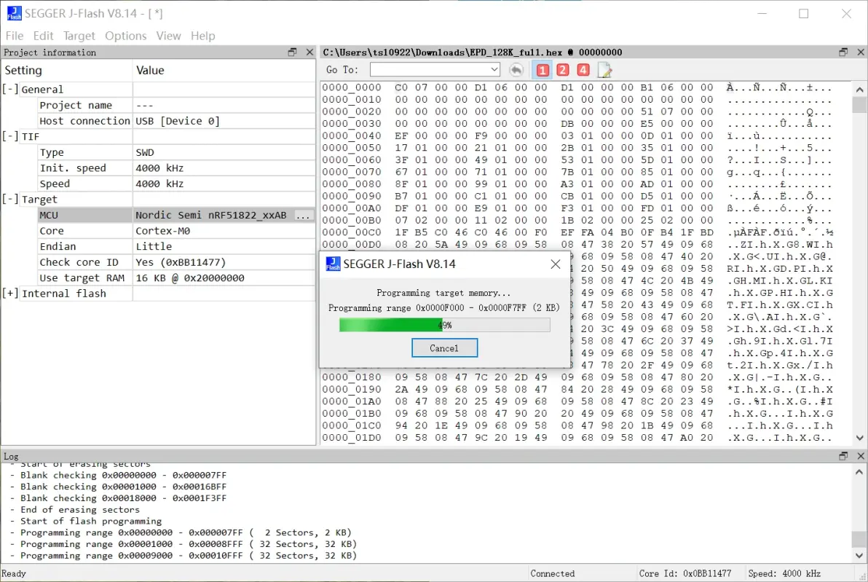Close the hex data file panel

pyautogui.click(x=860, y=52)
